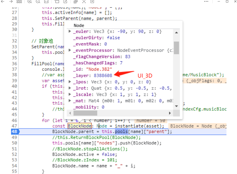Screen dimensions: 237x174
Task: Click the tooltip scroll-down arrow
Action: pyautogui.click(x=176, y=106)
